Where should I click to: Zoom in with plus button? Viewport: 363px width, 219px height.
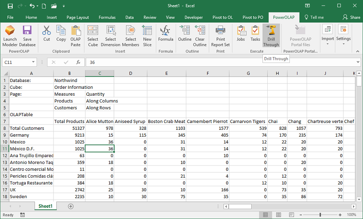click(x=340, y=215)
